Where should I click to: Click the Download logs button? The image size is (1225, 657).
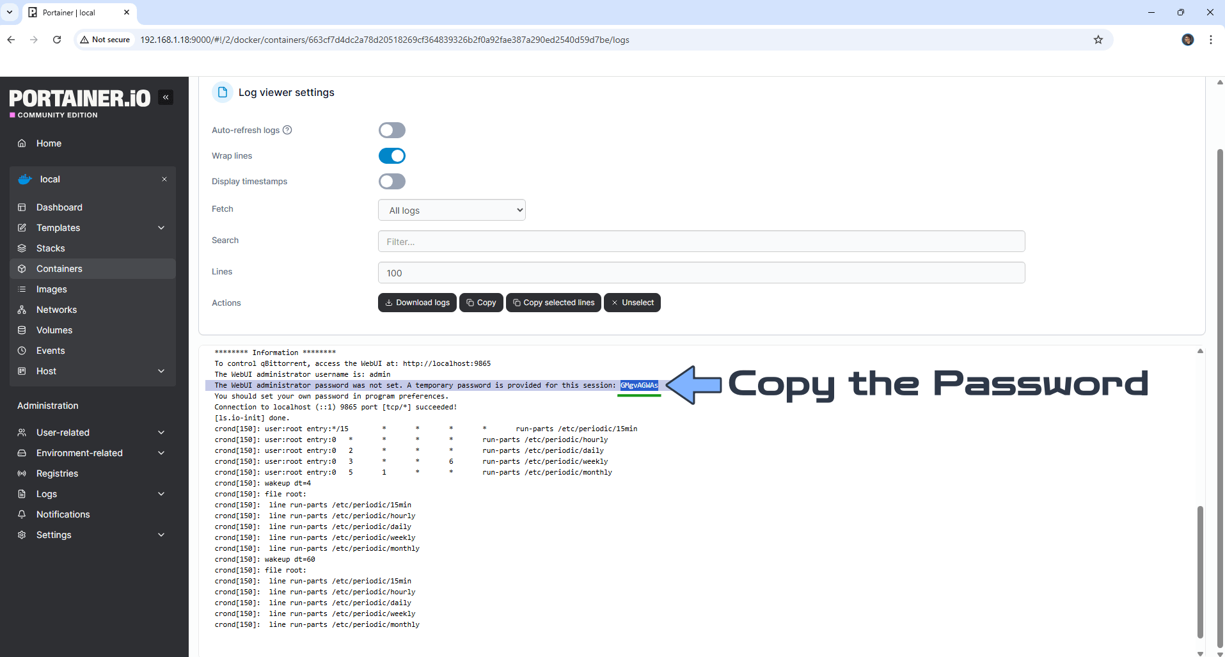pos(417,303)
